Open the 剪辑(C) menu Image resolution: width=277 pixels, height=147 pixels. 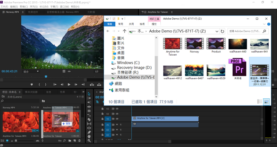point(24,7)
